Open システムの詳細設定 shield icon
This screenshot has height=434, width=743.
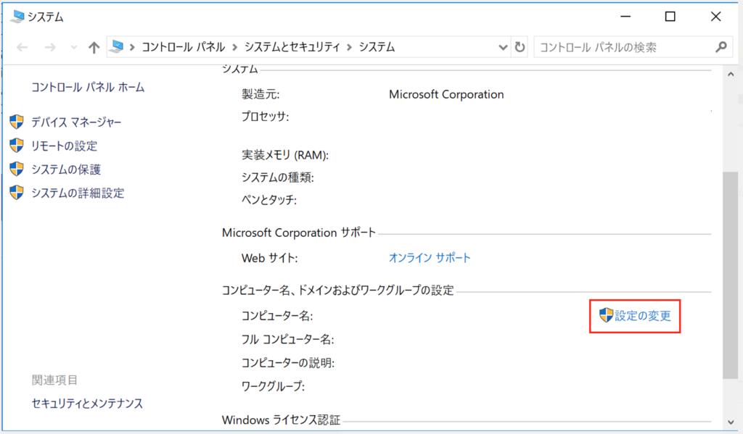pyautogui.click(x=16, y=193)
